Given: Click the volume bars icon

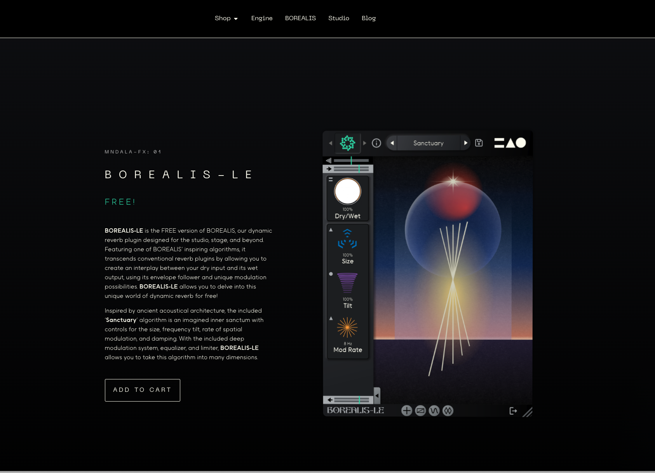Looking at the screenshot, I should coord(329,160).
